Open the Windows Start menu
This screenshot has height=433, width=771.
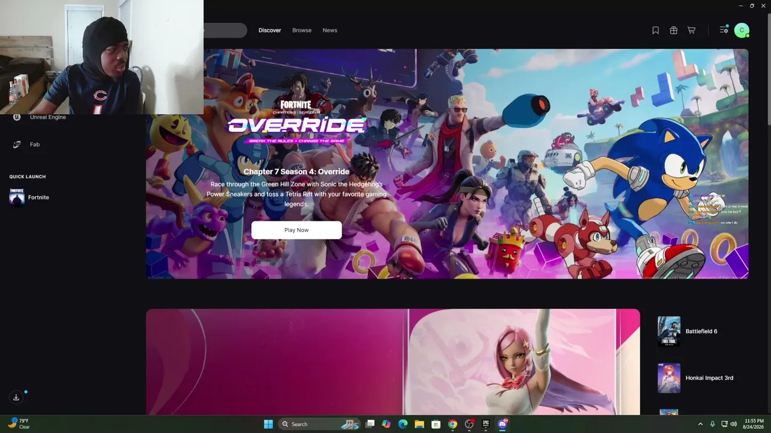[x=268, y=424]
